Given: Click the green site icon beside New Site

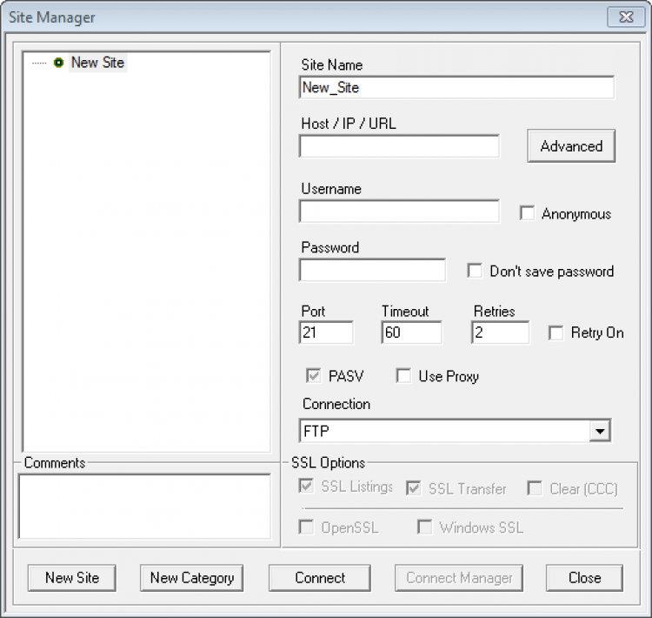Looking at the screenshot, I should 58,63.
